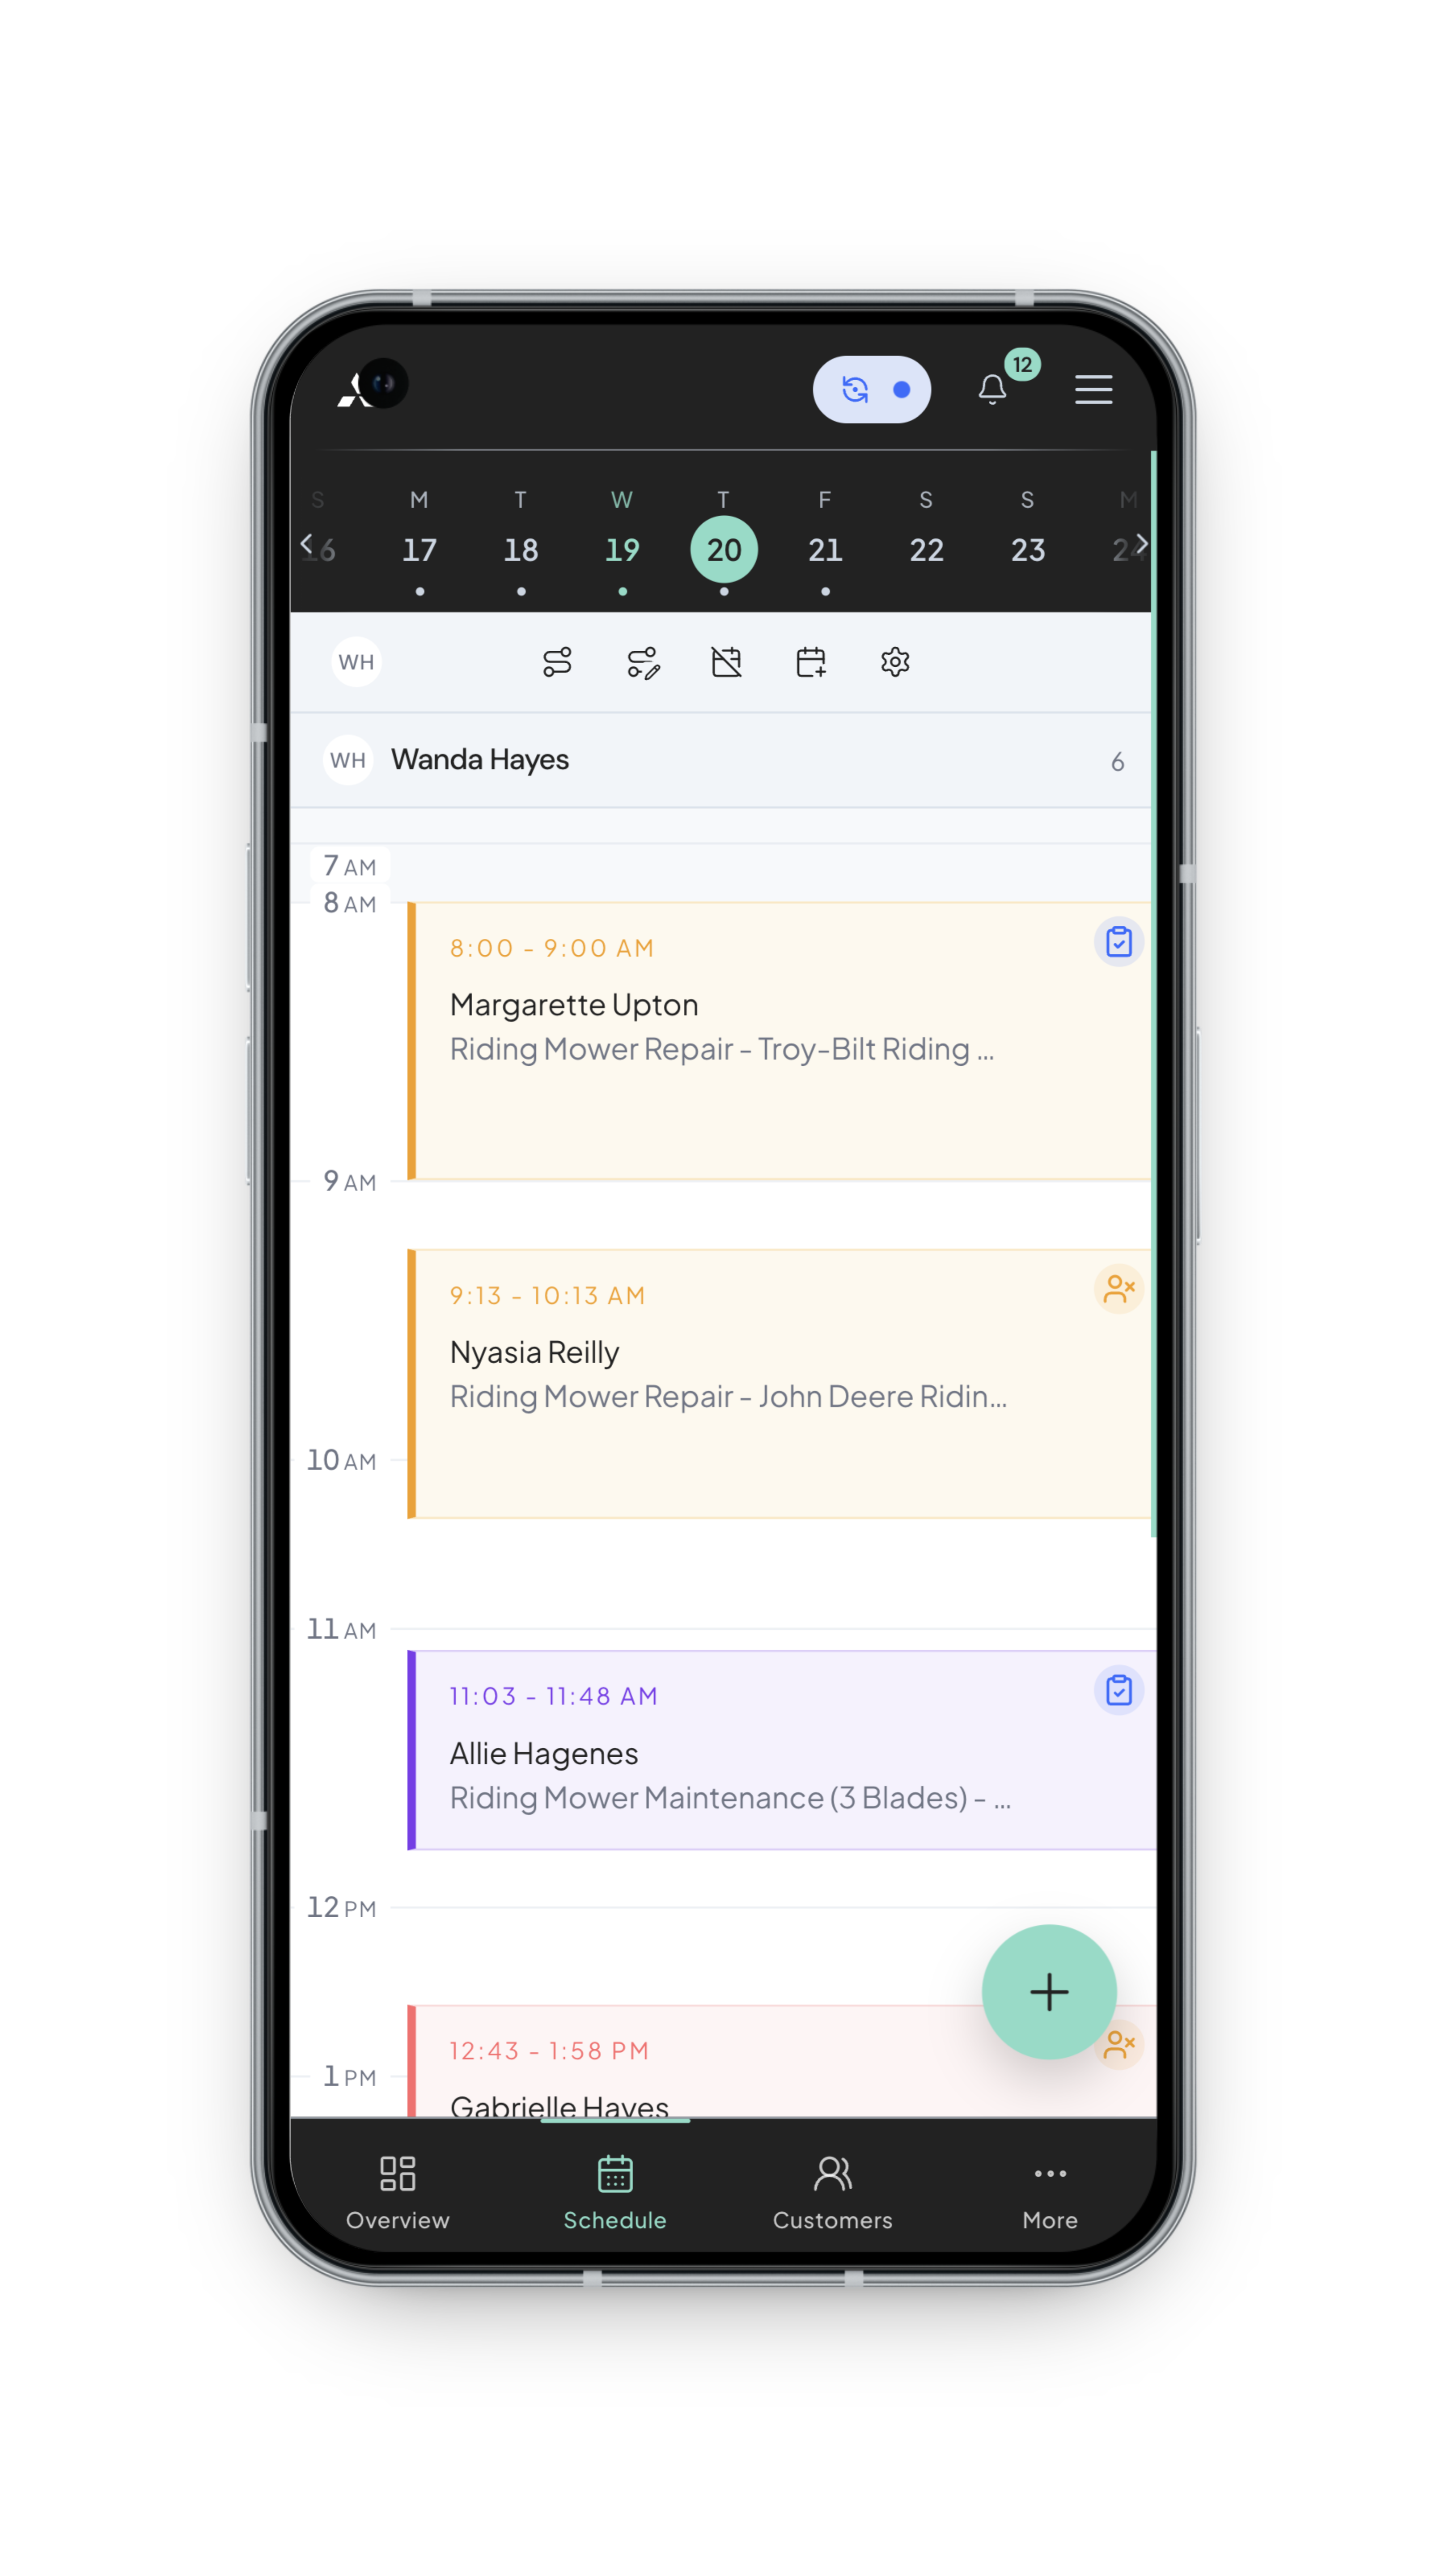Open schedule settings gear
1449x2576 pixels.
click(x=895, y=662)
